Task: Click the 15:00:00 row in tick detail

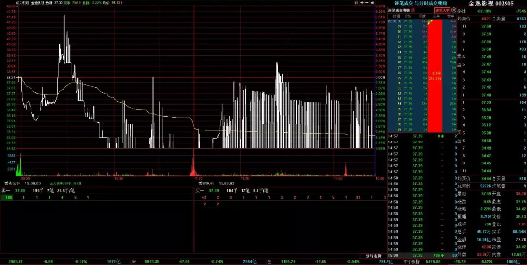Action: pyautogui.click(x=423, y=21)
